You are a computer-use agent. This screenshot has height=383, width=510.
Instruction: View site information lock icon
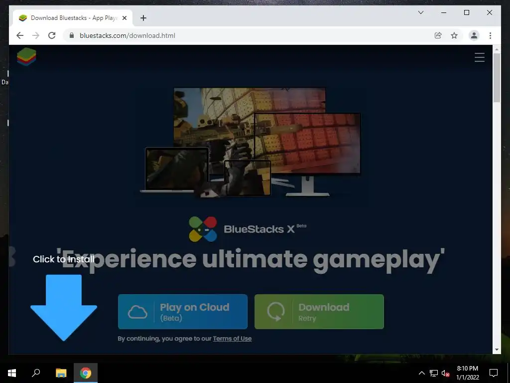pyautogui.click(x=72, y=35)
